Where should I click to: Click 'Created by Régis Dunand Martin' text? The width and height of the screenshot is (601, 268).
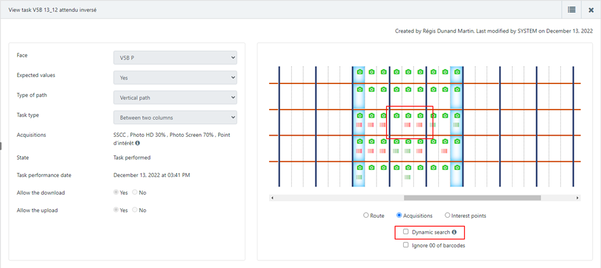click(x=434, y=31)
